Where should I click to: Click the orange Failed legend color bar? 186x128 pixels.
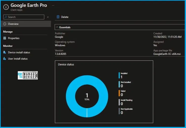119,93
